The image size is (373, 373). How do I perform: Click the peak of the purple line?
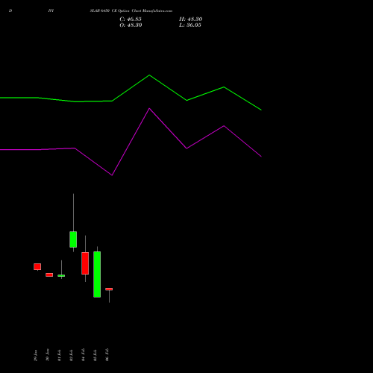click(149, 108)
